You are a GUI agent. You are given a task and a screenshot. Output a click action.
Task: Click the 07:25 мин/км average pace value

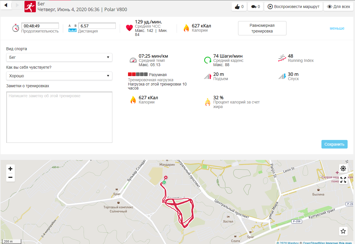tap(153, 56)
